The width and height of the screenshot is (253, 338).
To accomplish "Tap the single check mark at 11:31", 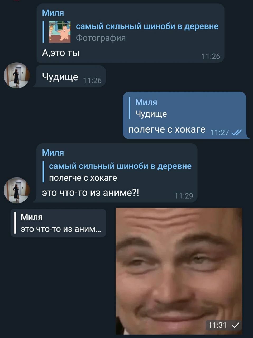I will [236, 325].
